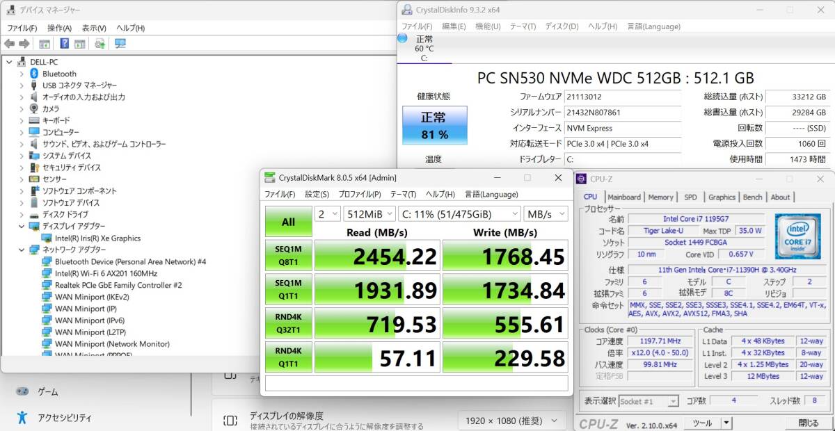Click the ツール button in CPU-Z
The width and height of the screenshot is (835, 431).
[x=702, y=423]
